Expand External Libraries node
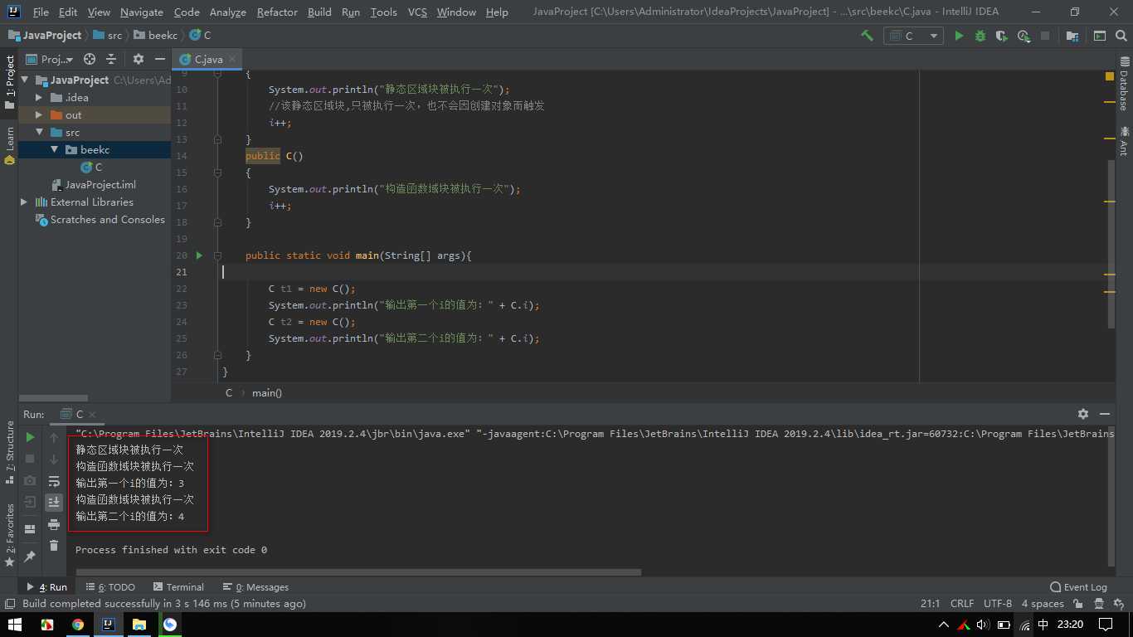The height and width of the screenshot is (637, 1133). (24, 202)
